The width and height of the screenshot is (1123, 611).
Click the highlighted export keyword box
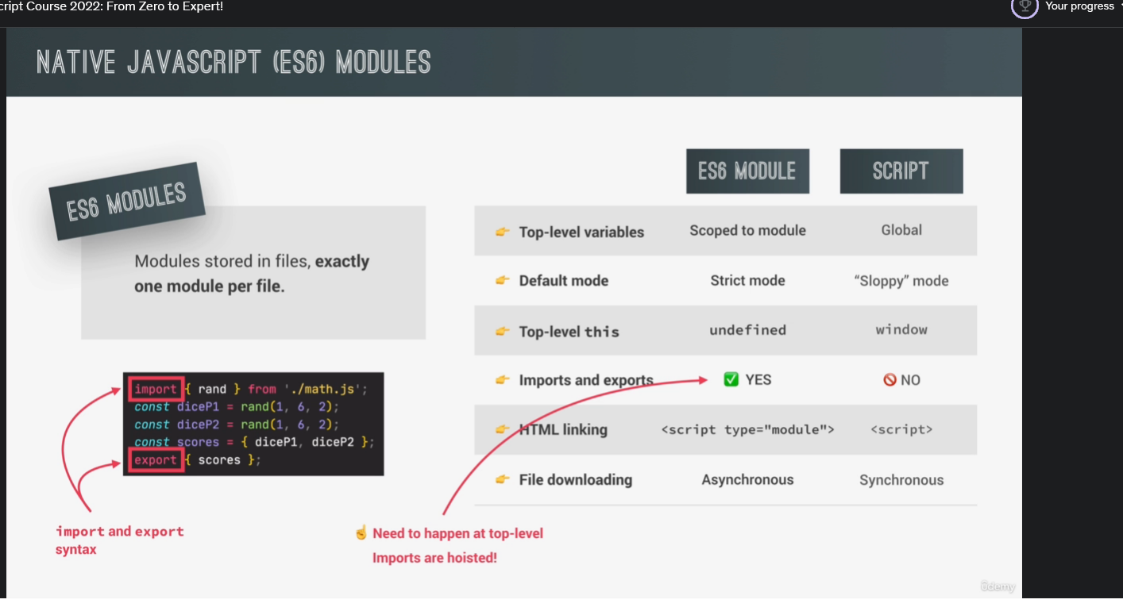(156, 460)
